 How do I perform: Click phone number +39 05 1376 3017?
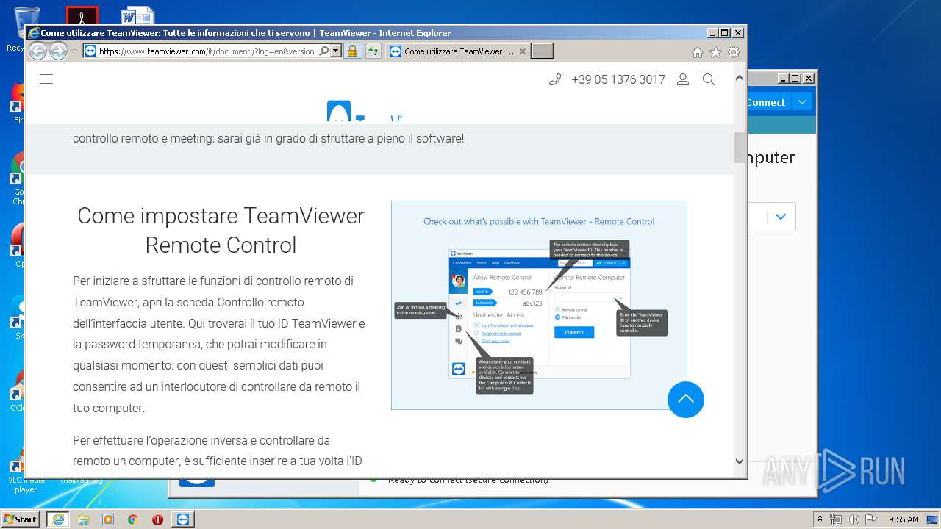[x=618, y=79]
